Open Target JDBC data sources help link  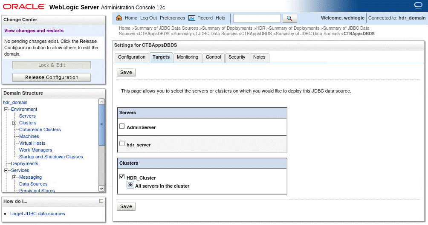[37, 214]
